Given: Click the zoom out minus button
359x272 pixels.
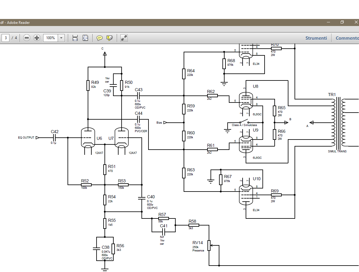Looking at the screenshot, I should coord(27,38).
